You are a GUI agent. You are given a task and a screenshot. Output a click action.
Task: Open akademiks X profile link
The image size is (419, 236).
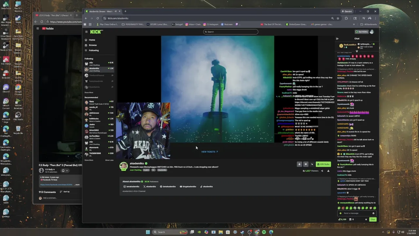pos(150,187)
